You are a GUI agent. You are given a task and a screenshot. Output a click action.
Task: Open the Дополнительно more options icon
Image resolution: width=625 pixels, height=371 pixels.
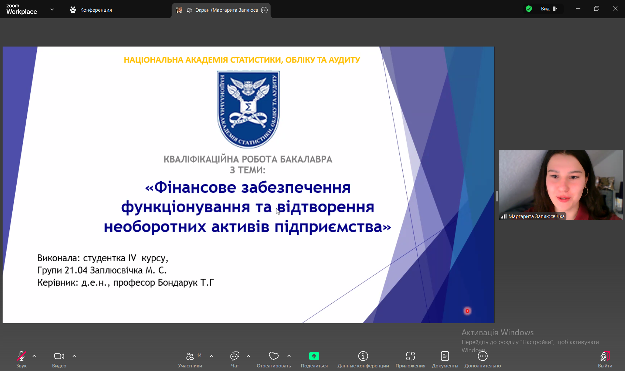[x=482, y=356]
